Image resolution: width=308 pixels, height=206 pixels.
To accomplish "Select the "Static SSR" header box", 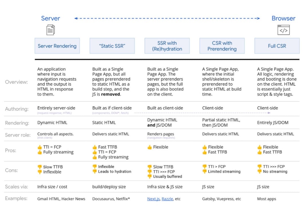I will 112,46.
